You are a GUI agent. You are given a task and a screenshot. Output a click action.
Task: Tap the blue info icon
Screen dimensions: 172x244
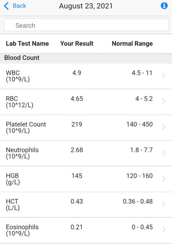click(164, 6)
